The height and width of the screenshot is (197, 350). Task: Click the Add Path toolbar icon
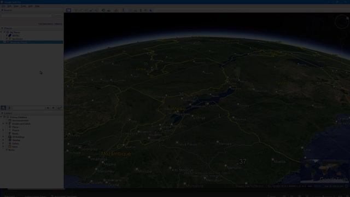click(86, 10)
